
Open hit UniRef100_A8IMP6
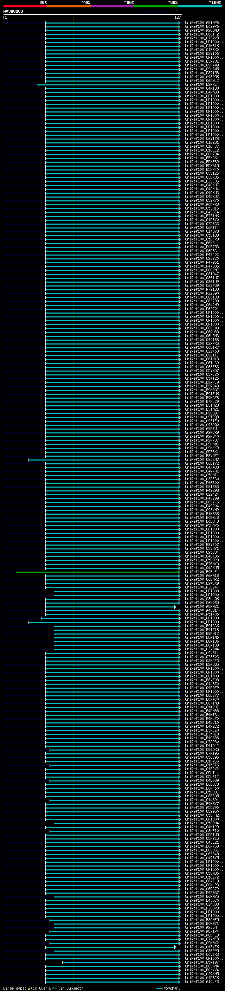(x=201, y=23)
